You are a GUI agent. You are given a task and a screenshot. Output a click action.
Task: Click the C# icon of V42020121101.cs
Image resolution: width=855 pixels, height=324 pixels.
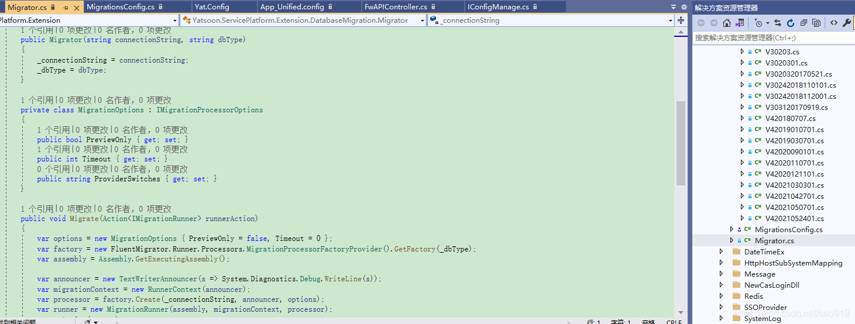(x=758, y=174)
